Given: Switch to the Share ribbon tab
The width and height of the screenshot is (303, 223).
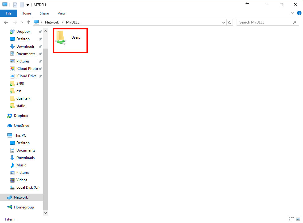Looking at the screenshot, I should [44, 13].
